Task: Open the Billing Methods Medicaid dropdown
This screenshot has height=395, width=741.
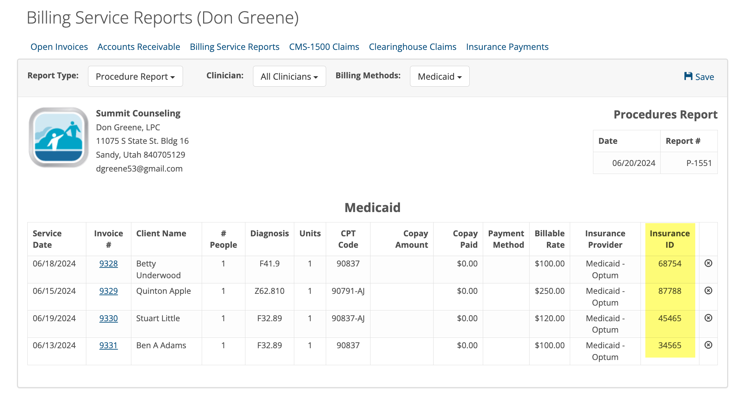Action: [439, 76]
